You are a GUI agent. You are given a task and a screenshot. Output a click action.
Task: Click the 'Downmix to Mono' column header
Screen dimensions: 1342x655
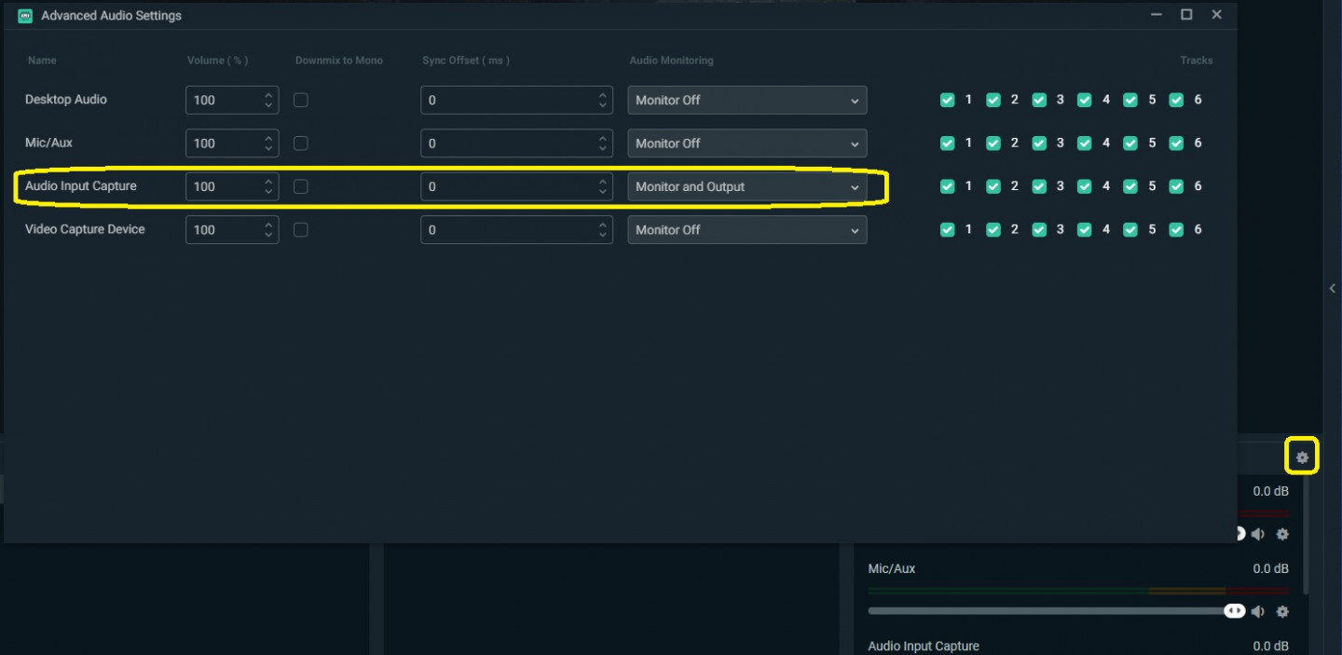pos(339,61)
